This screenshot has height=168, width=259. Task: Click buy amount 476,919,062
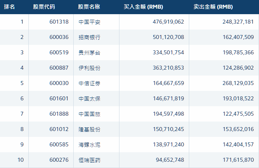pyautogui.click(x=168, y=22)
